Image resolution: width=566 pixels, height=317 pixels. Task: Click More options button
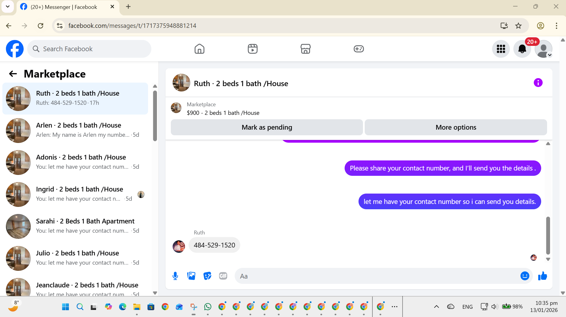coord(456,127)
